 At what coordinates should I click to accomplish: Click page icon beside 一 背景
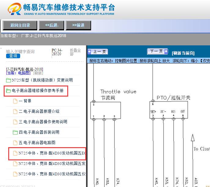[x=15, y=101]
